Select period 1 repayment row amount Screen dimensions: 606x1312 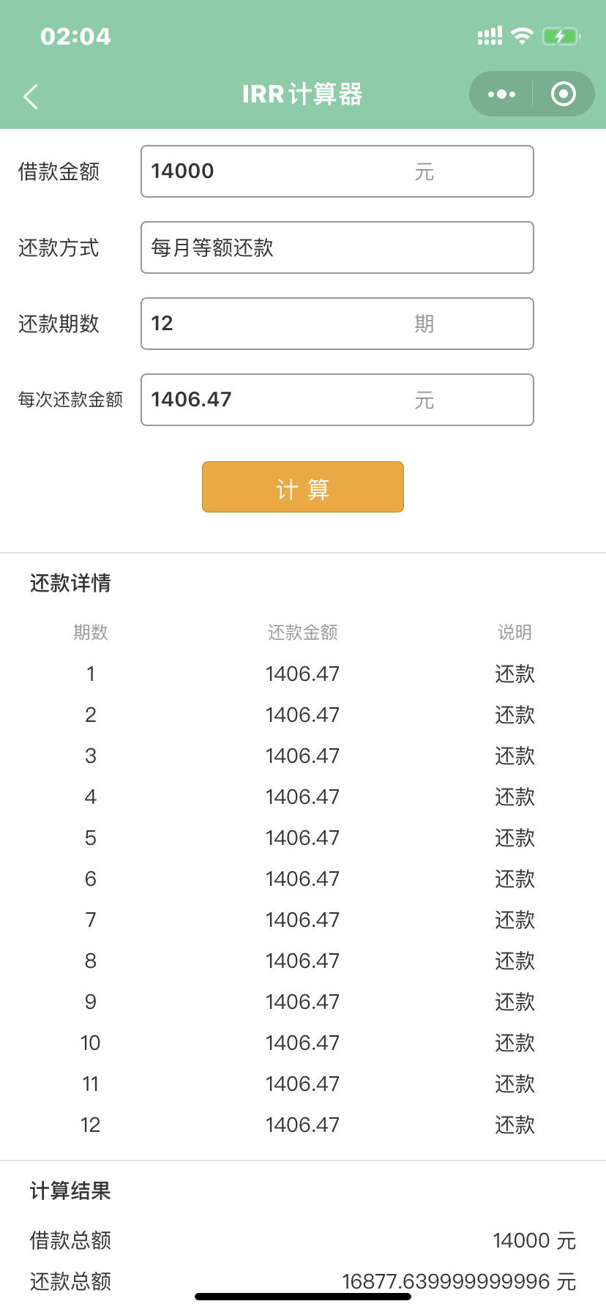tap(302, 674)
